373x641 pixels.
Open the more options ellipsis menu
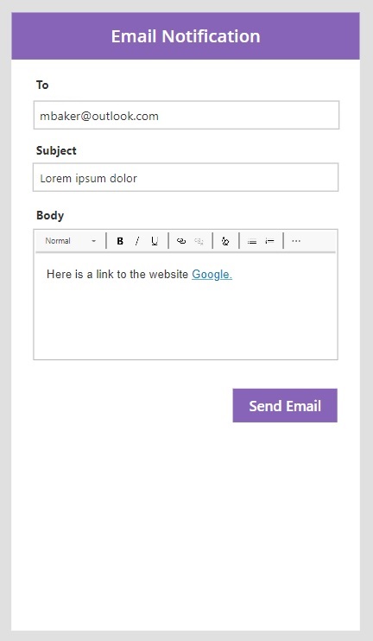296,241
